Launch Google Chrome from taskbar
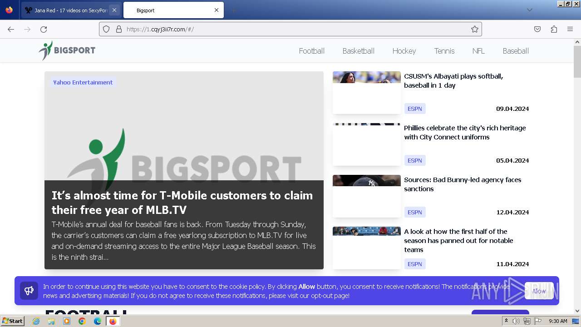Viewport: 581px width, 327px height. (82, 321)
